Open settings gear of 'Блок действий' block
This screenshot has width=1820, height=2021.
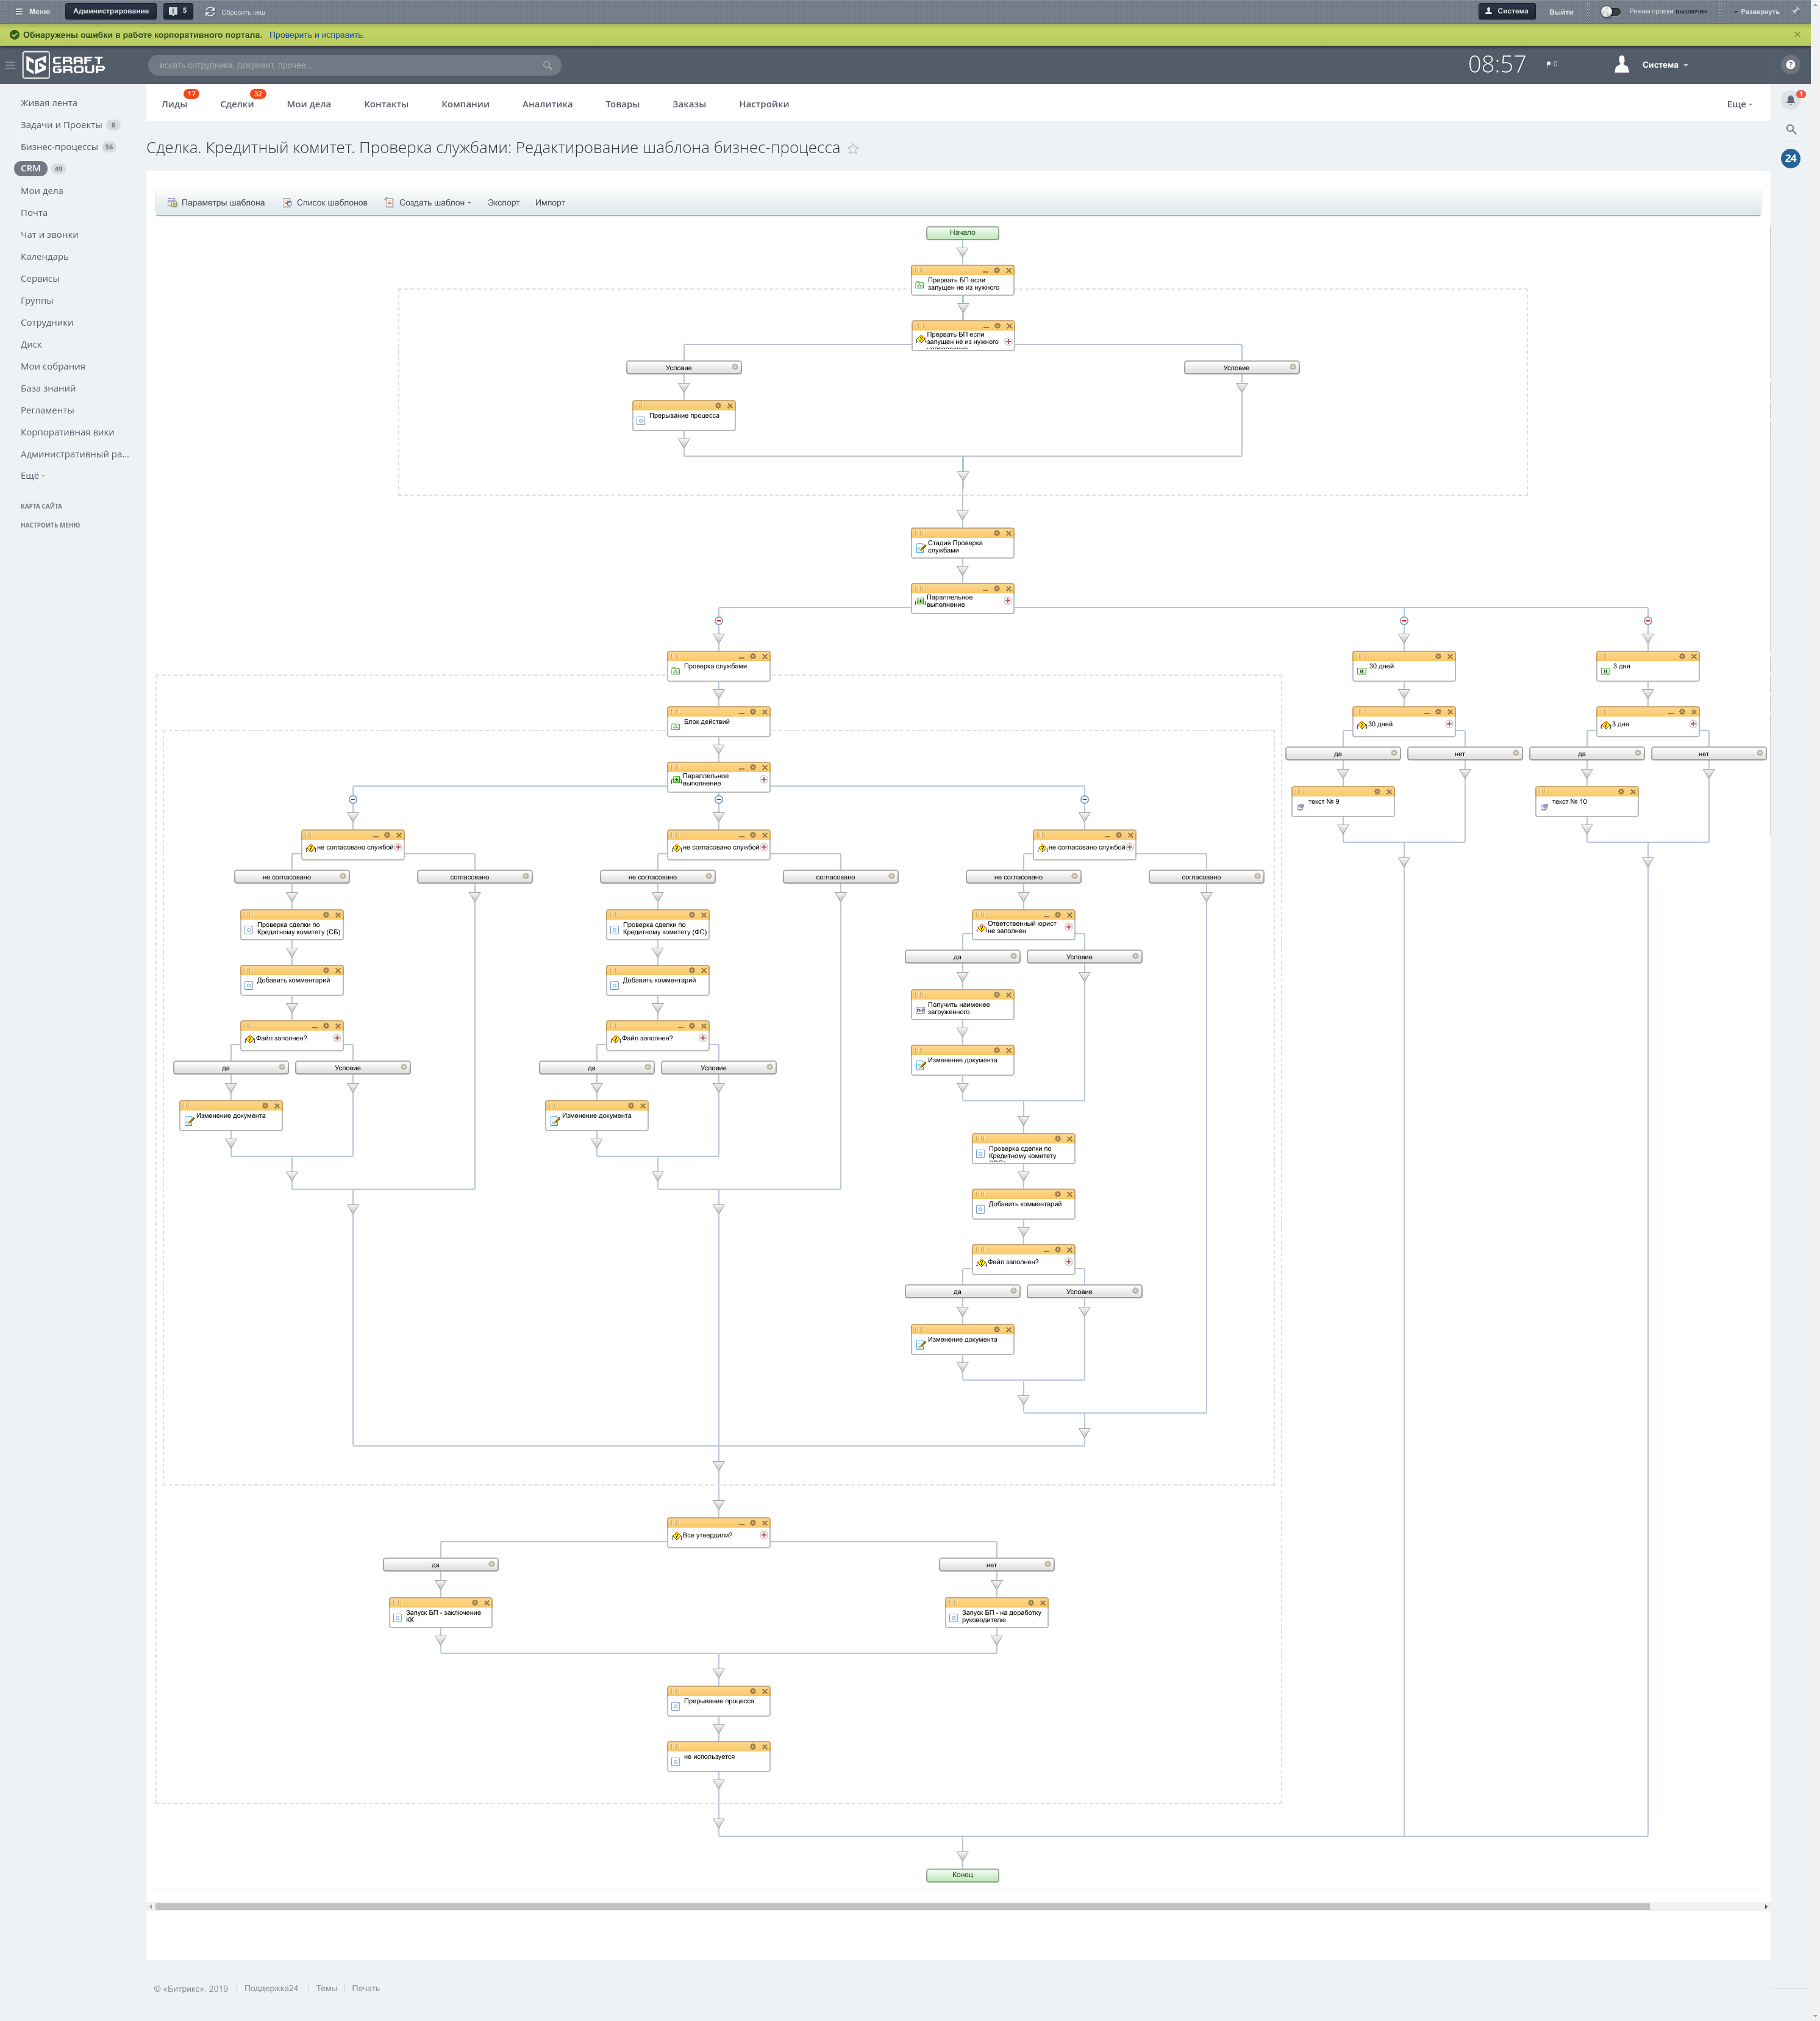click(x=753, y=712)
